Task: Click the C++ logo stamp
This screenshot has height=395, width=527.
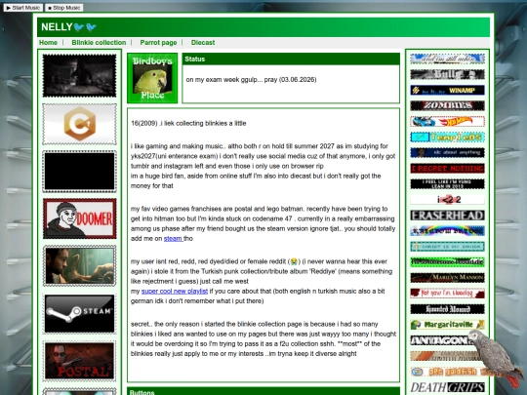Action: [80, 124]
